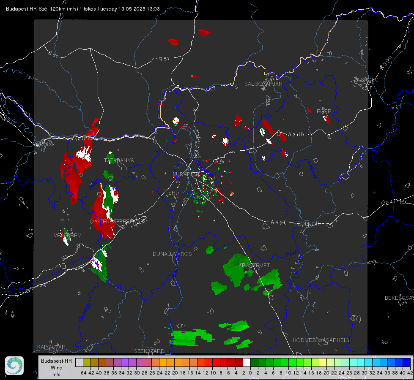Viewport: 414px width, 380px height.
Task: Click the large red echo over Székesfehérvár
Action: pos(103,211)
